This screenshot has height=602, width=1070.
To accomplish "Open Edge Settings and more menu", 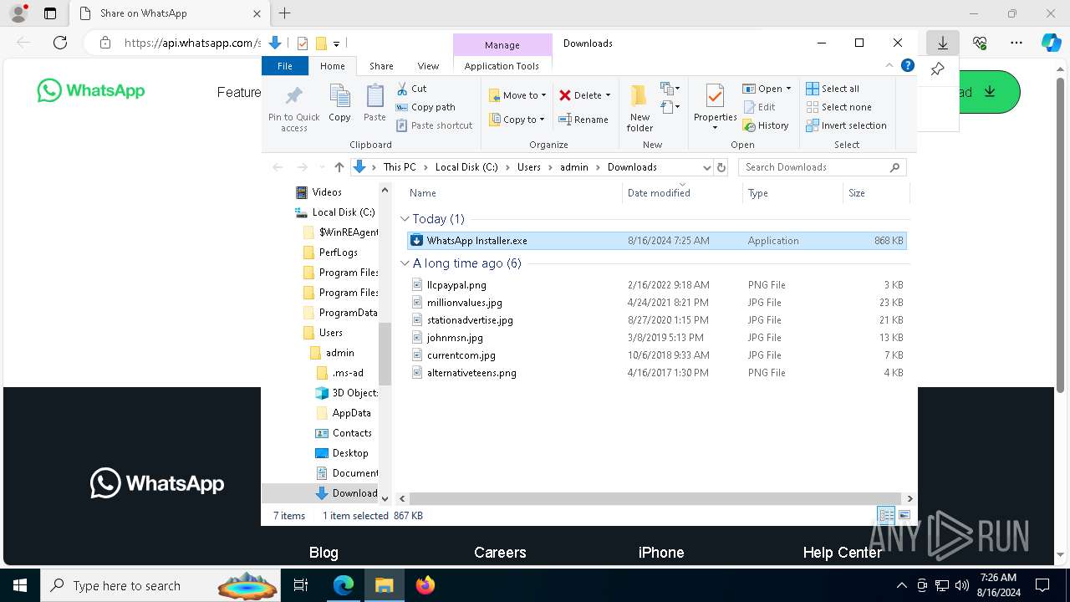I will click(1016, 43).
